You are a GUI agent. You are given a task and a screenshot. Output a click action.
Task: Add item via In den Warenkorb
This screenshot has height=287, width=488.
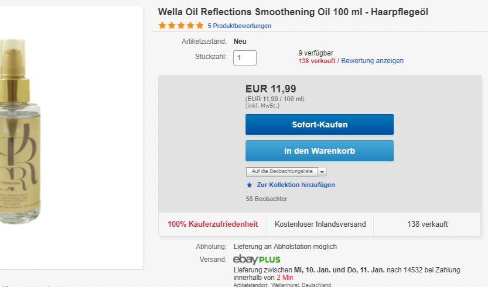click(x=319, y=151)
